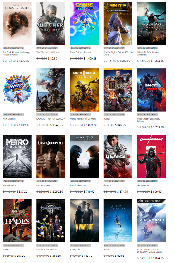Select the 'Ghostrunner' title link
175x263 pixels.
(143, 185)
